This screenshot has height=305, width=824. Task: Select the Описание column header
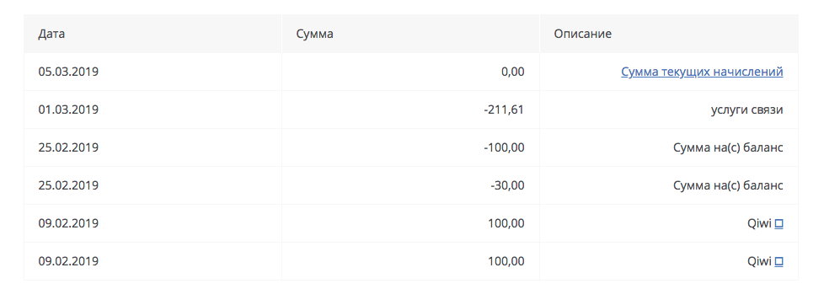click(x=583, y=35)
